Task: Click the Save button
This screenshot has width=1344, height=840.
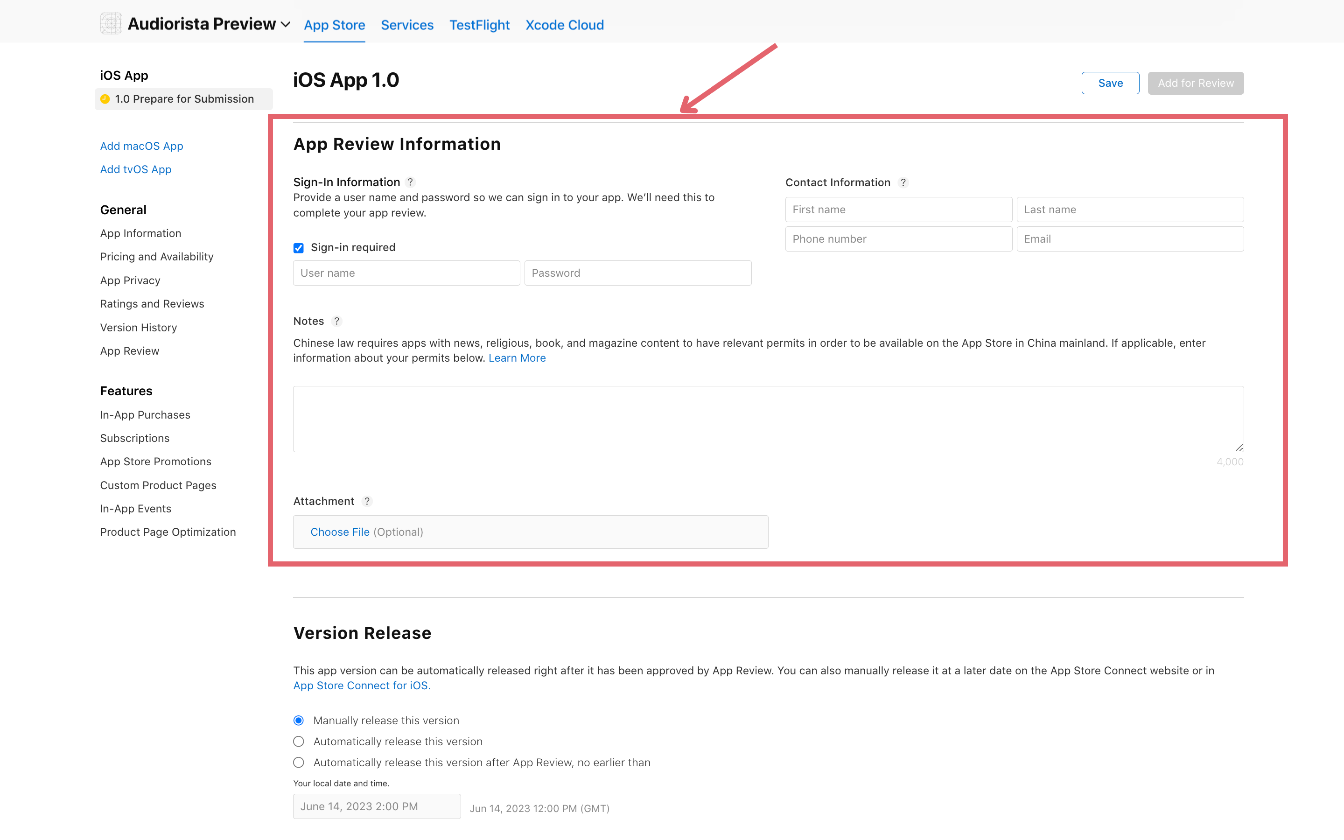Action: click(x=1110, y=83)
